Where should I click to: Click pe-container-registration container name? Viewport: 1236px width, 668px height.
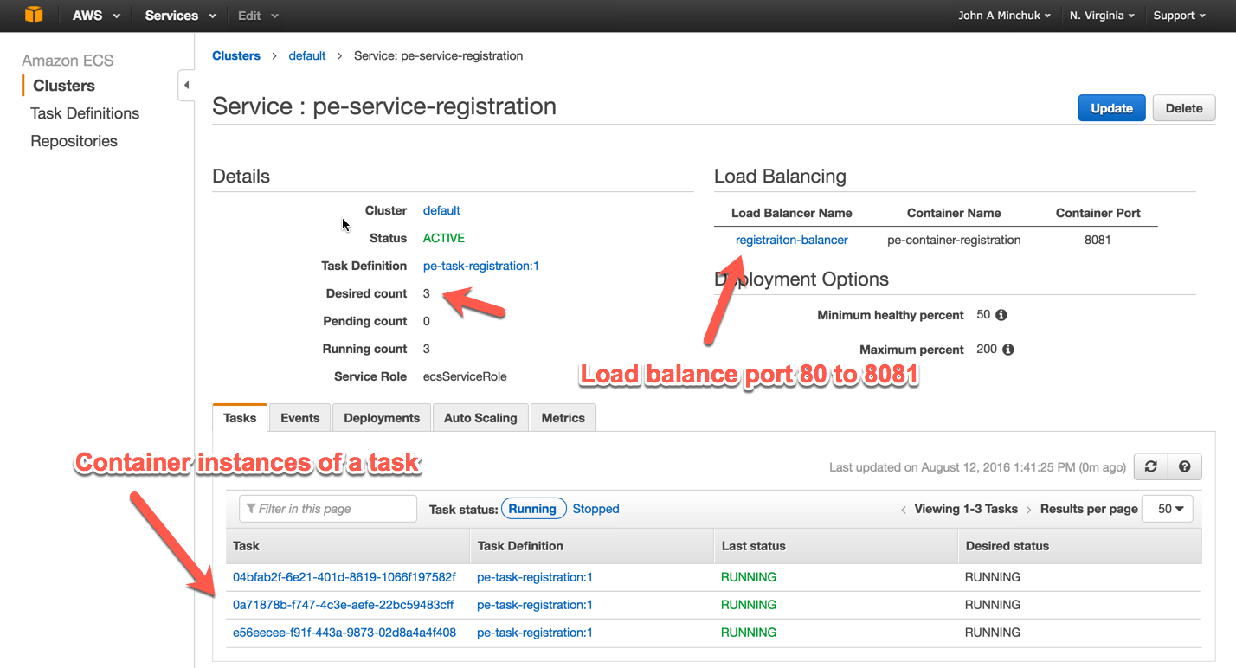[x=955, y=240]
